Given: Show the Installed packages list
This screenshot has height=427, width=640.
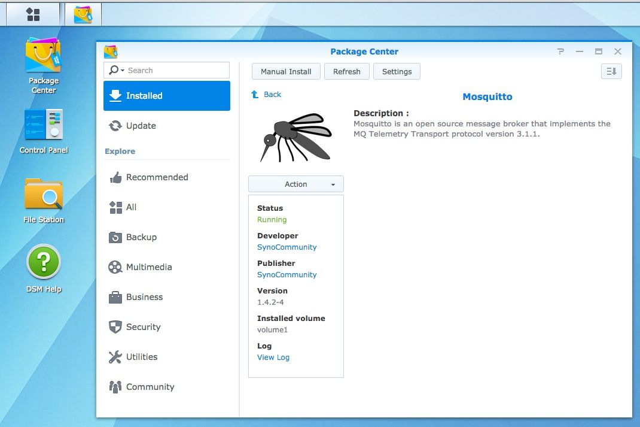Looking at the screenshot, I should (x=166, y=96).
